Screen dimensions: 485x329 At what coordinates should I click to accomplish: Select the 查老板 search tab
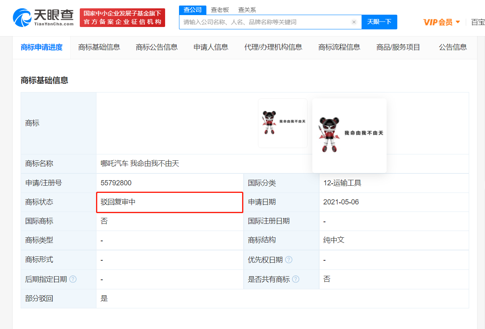[x=220, y=10]
